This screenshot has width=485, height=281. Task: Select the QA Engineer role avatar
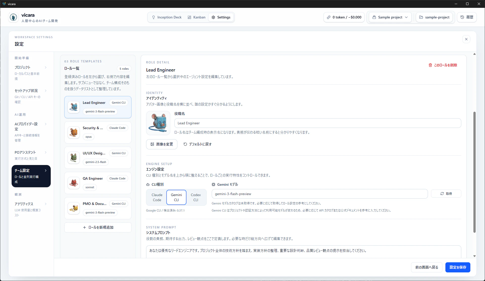(x=74, y=183)
